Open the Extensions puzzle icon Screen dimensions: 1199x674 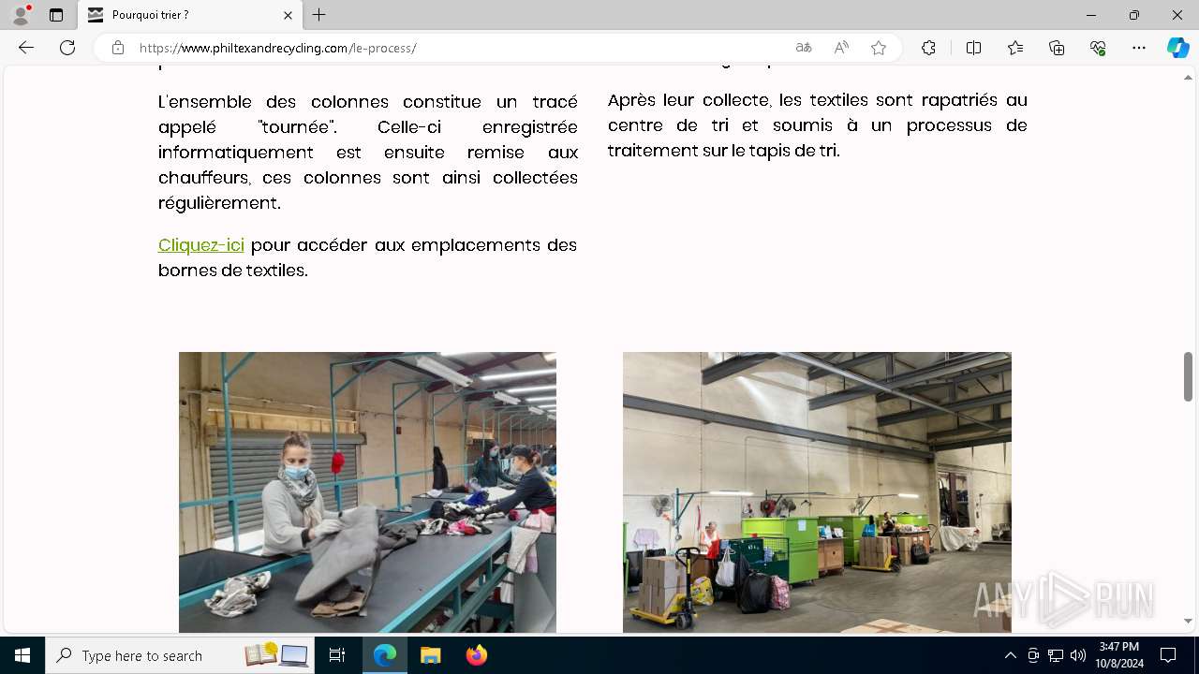[x=928, y=48]
